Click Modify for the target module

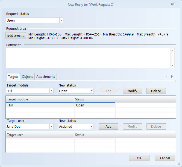(132, 91)
